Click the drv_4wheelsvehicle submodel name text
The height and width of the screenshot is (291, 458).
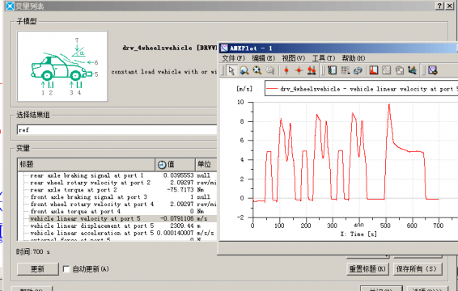tap(158, 48)
